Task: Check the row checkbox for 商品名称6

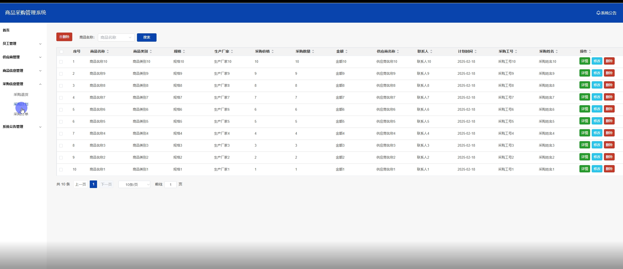Action: 61,110
